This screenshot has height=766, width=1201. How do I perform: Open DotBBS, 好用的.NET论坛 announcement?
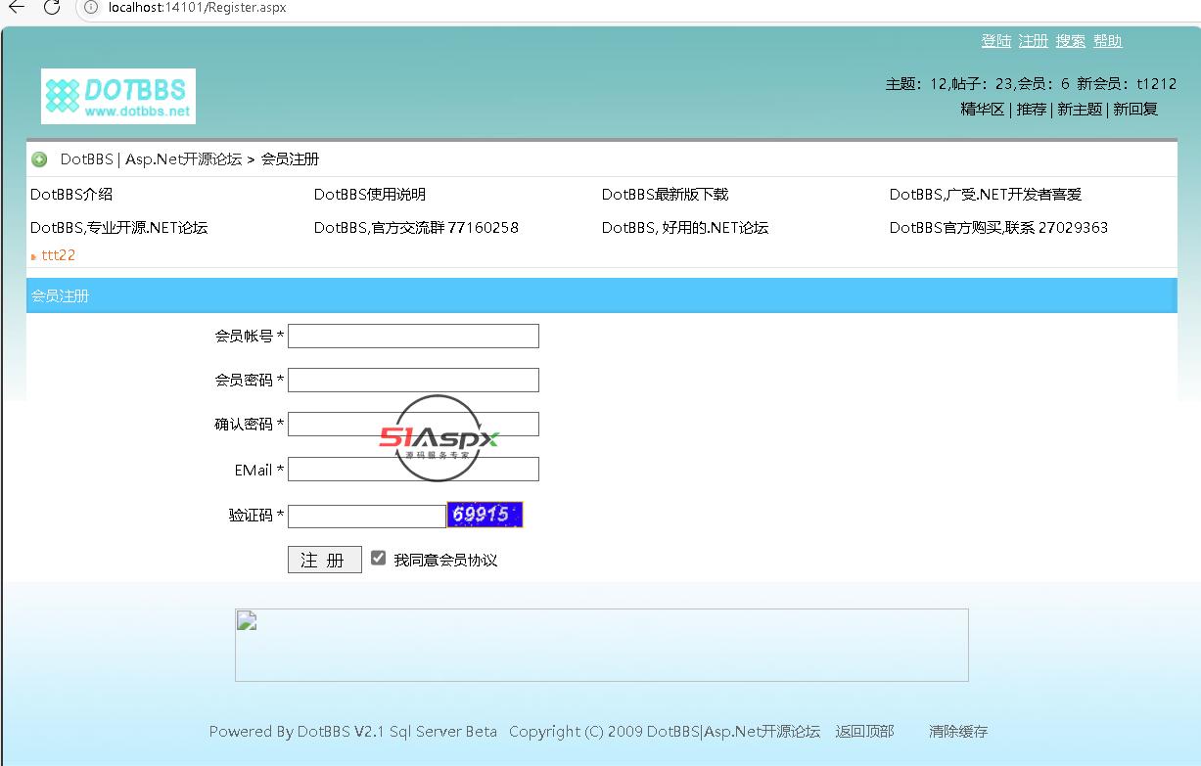685,228
